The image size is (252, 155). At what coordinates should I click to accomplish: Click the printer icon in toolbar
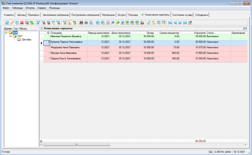[x=86, y=23]
